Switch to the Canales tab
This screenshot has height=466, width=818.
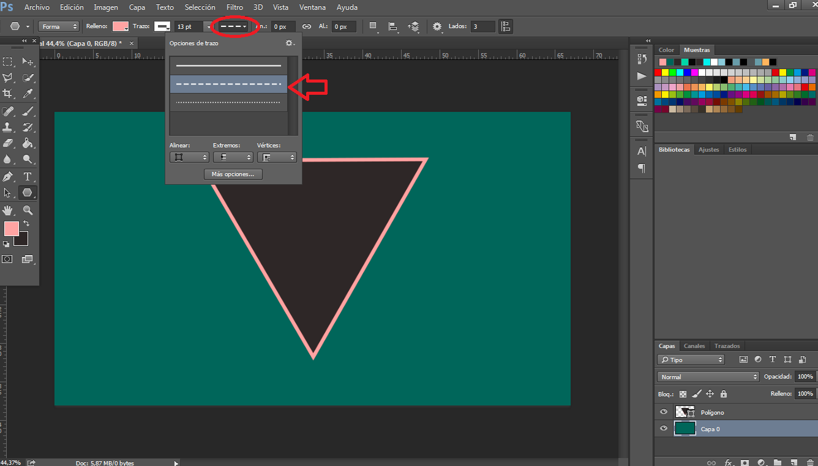(x=694, y=346)
